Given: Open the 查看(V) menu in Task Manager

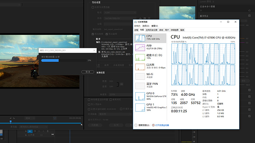Looking at the screenshot, I should click(154, 26).
